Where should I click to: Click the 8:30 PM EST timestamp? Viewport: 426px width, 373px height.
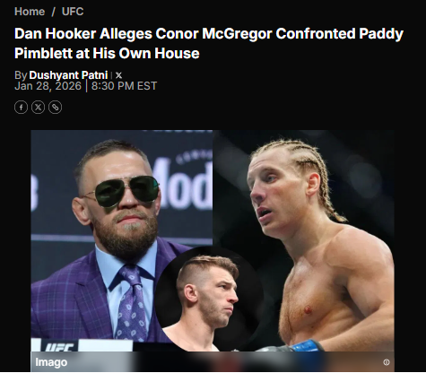click(x=124, y=86)
